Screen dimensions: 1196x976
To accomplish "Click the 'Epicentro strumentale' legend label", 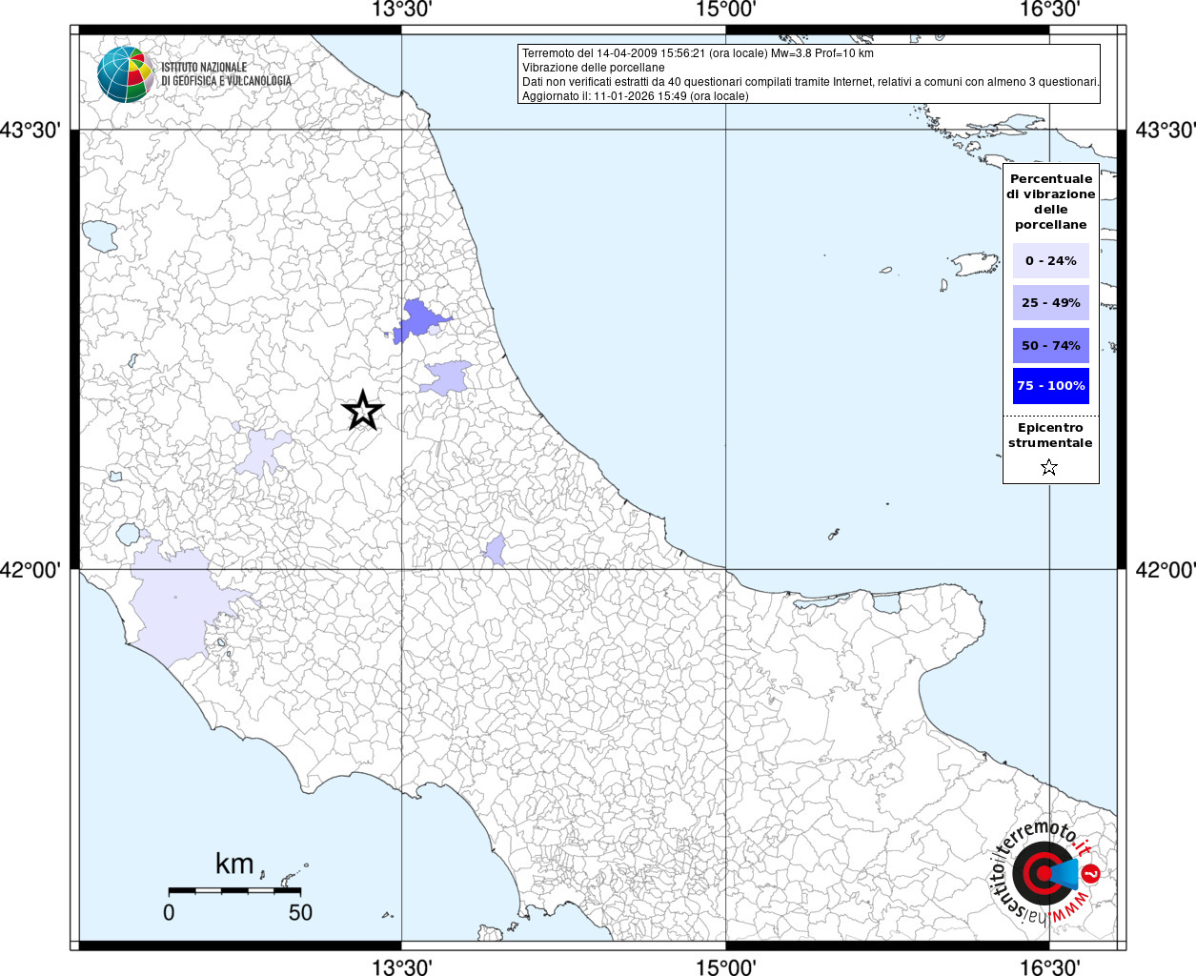I will tap(1050, 436).
